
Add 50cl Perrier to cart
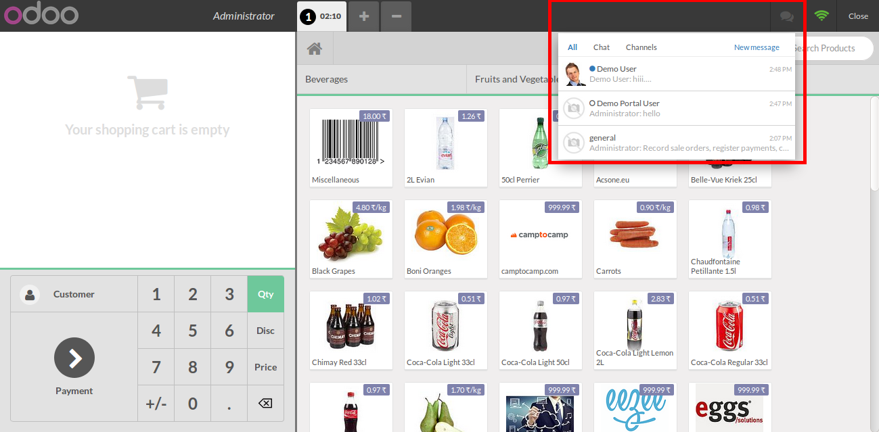pyautogui.click(x=540, y=147)
